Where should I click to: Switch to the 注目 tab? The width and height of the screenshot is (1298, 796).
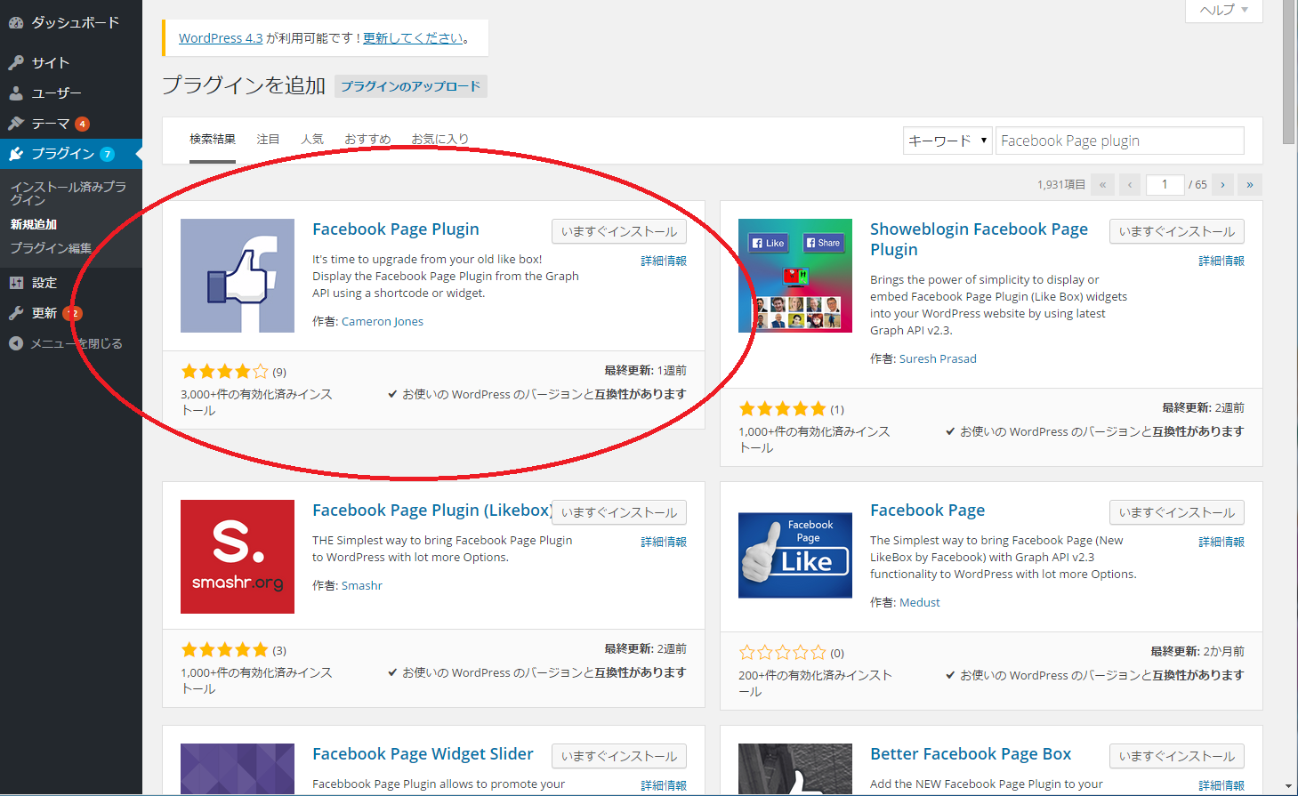268,140
